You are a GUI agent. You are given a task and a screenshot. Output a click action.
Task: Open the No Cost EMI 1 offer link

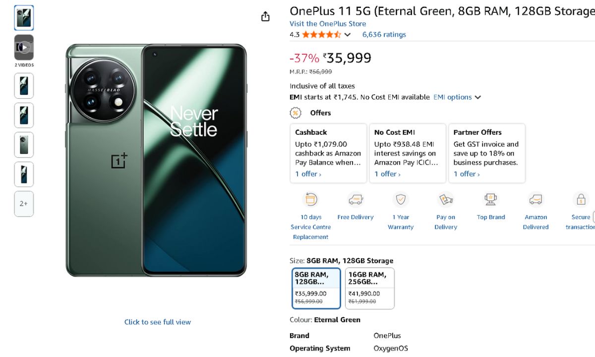point(387,174)
